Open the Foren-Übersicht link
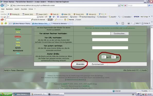This screenshot has width=153, height=96. click(17, 70)
